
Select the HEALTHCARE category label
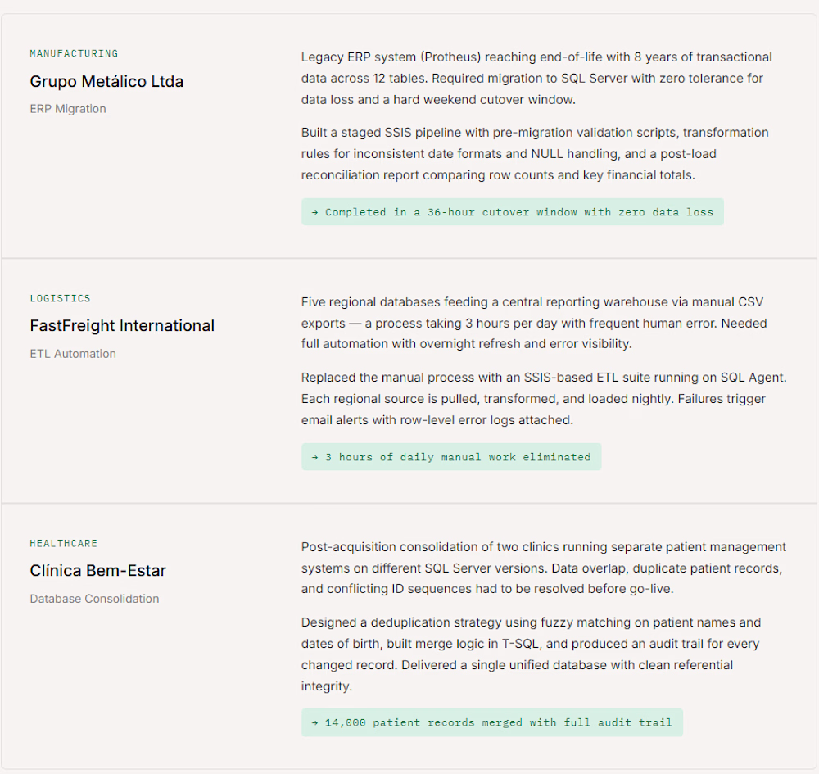click(64, 543)
